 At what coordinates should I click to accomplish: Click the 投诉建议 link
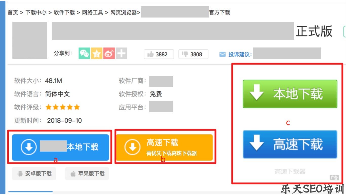(240, 54)
